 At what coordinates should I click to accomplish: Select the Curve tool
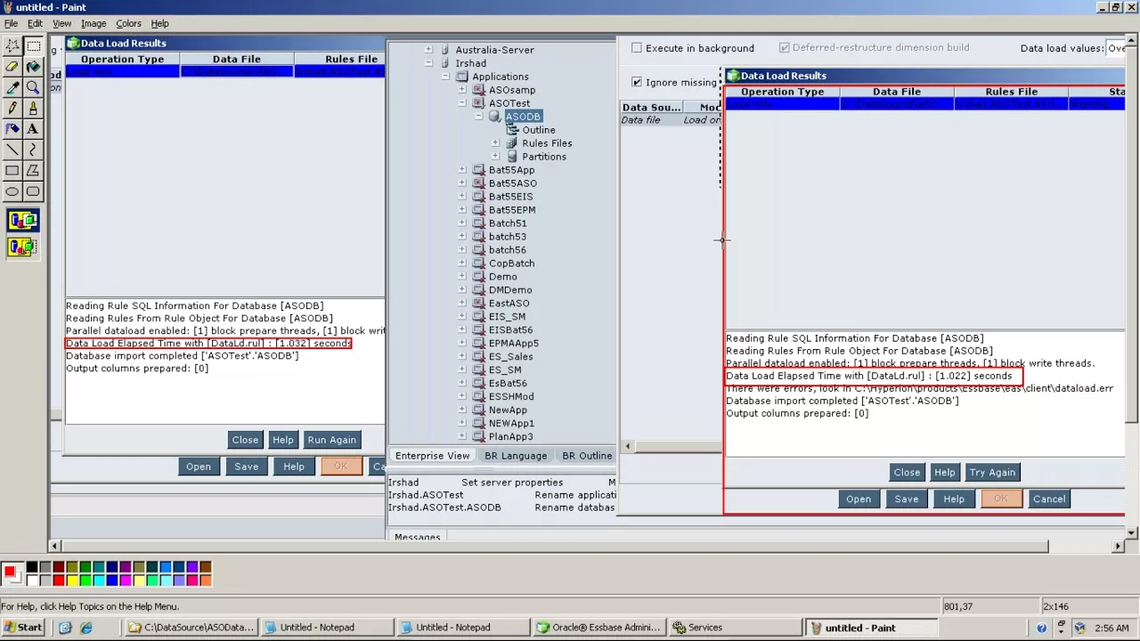pos(33,150)
